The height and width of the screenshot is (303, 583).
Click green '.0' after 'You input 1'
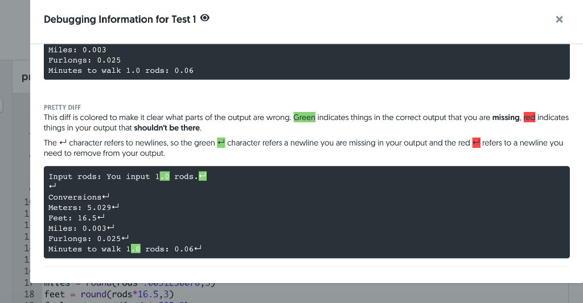click(165, 176)
